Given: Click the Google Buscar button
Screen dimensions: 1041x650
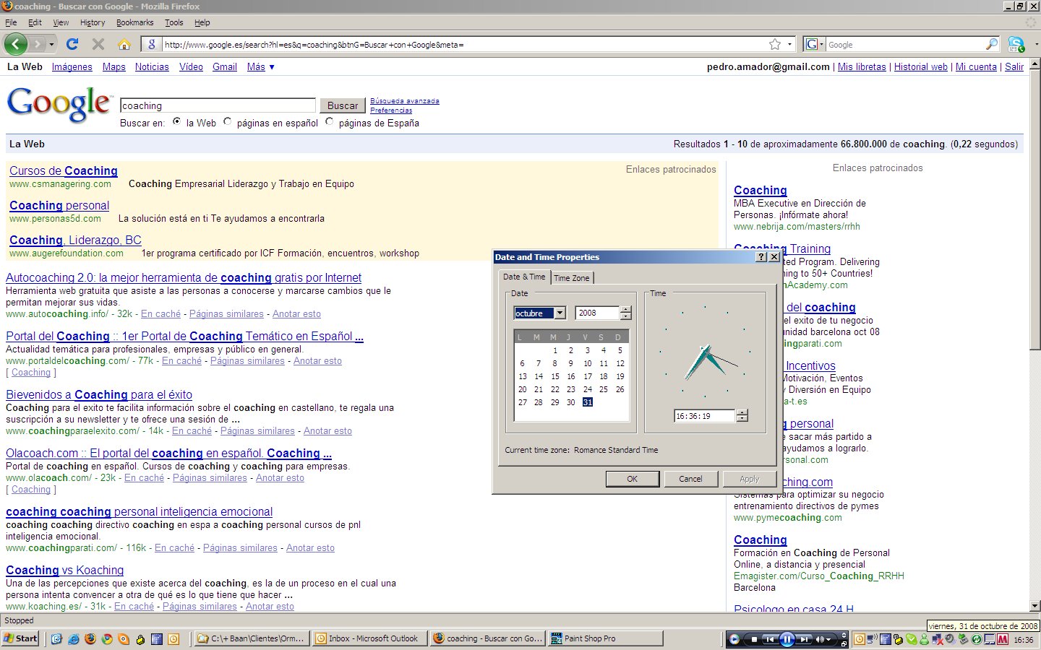Looking at the screenshot, I should tap(342, 105).
